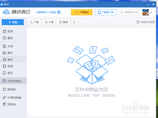Open the 免费领取3T大容量 promotion link
Image resolution: width=158 pixels, height=118 pixels.
coord(46,12)
